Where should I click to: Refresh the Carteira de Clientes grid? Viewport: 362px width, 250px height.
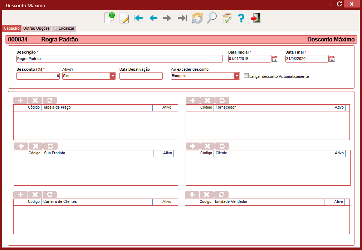[x=50, y=195]
